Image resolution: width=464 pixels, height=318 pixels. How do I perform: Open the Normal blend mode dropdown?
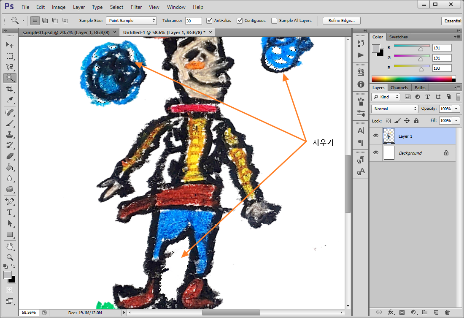tap(394, 109)
